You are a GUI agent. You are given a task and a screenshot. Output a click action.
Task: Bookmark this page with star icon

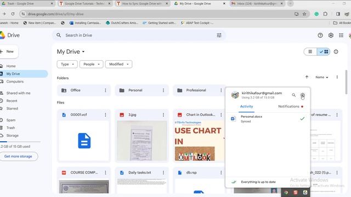[x=304, y=14]
